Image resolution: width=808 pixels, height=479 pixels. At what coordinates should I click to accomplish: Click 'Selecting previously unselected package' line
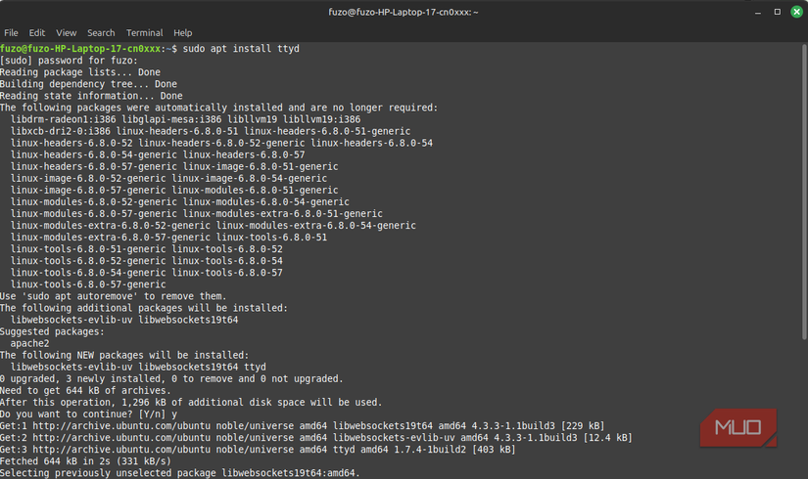tap(180, 473)
